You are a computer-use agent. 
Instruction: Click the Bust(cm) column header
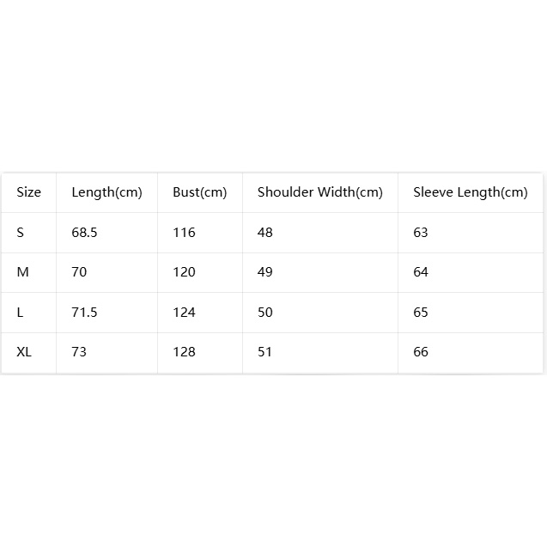pos(200,192)
